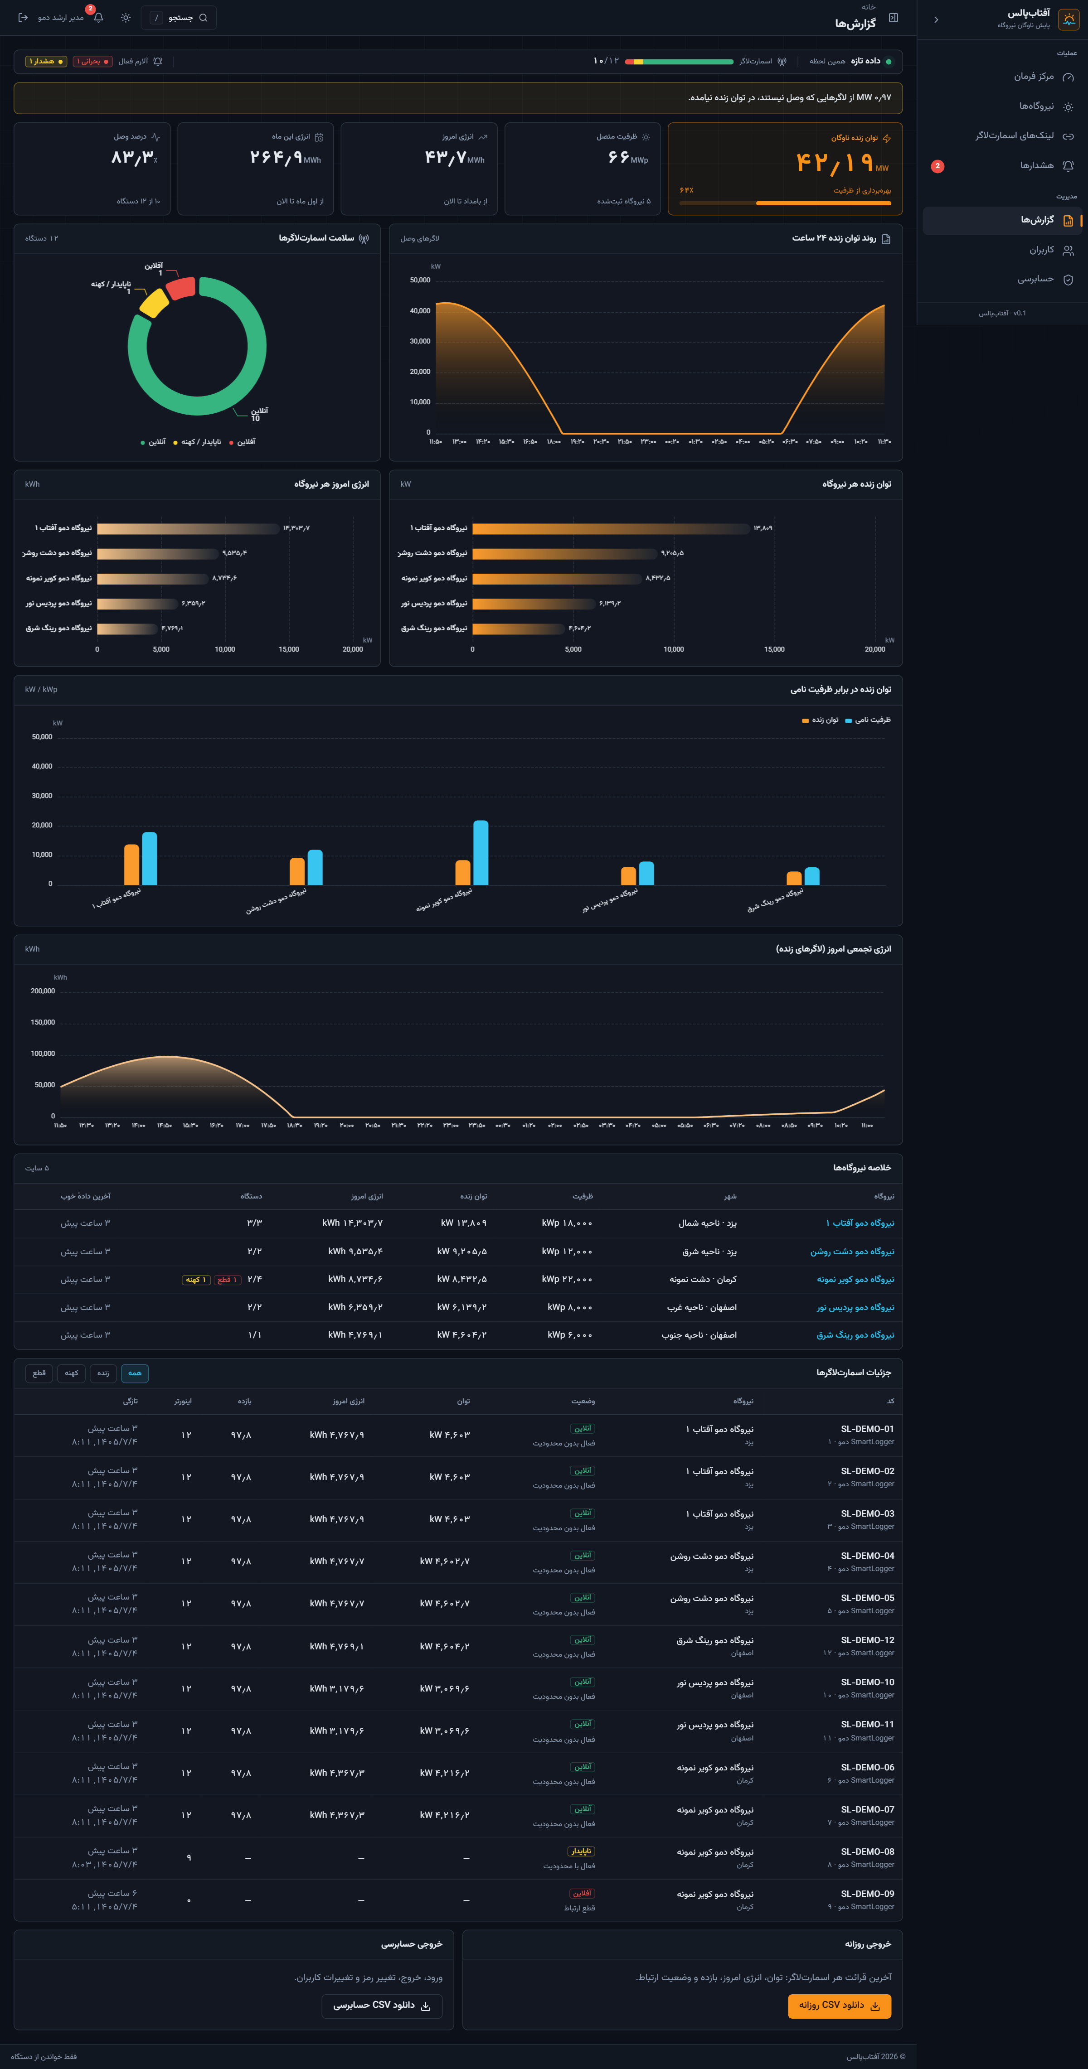
Task: Click the red 2 badge beside هشدارها
Action: [x=937, y=166]
